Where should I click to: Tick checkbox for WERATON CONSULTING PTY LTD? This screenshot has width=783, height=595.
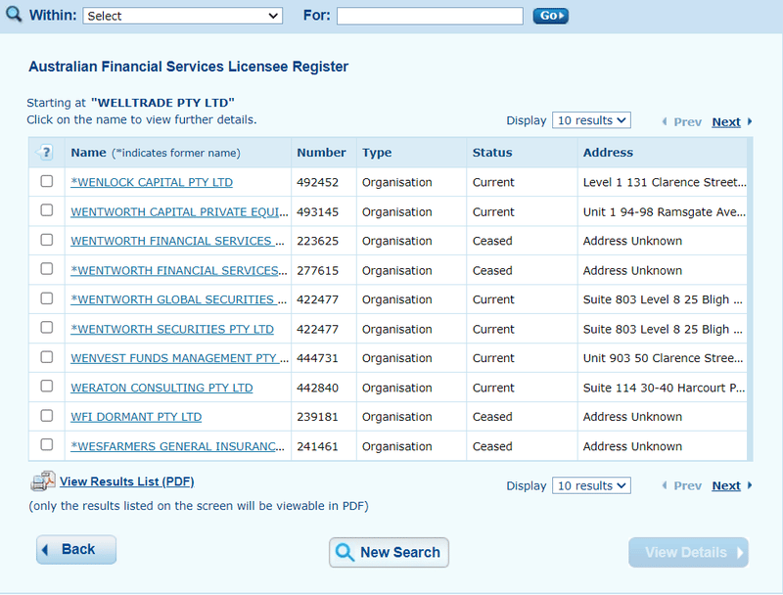[x=46, y=386]
